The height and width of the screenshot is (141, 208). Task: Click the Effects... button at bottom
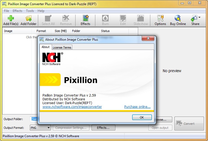click(103, 128)
